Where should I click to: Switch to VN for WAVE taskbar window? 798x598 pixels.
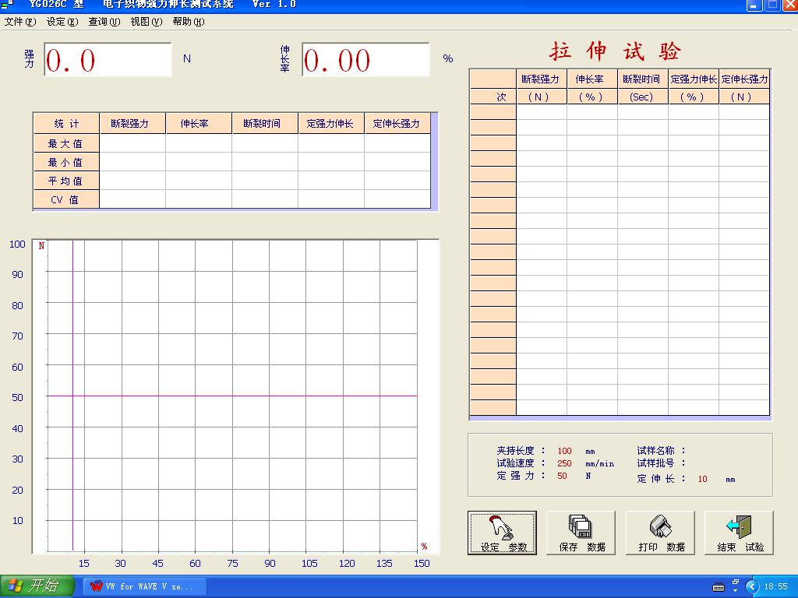(x=144, y=586)
